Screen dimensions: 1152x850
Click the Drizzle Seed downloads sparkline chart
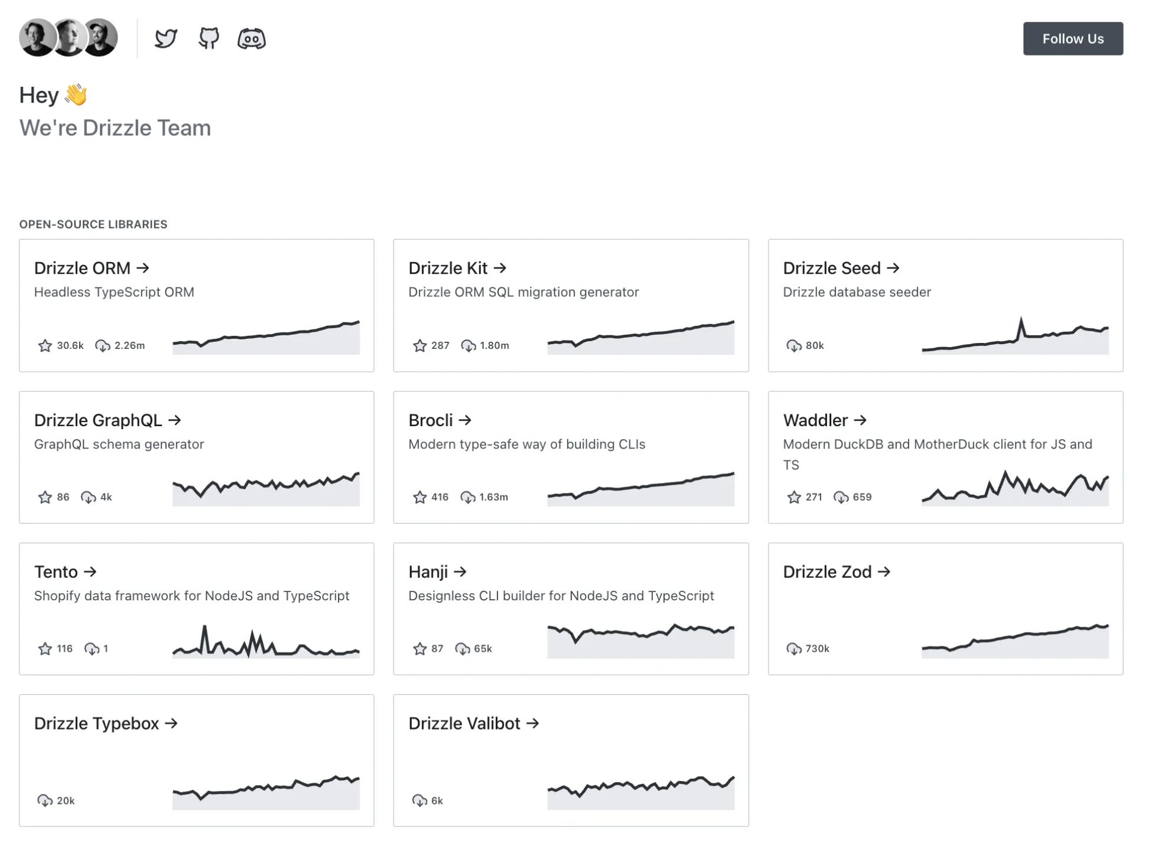click(1015, 335)
